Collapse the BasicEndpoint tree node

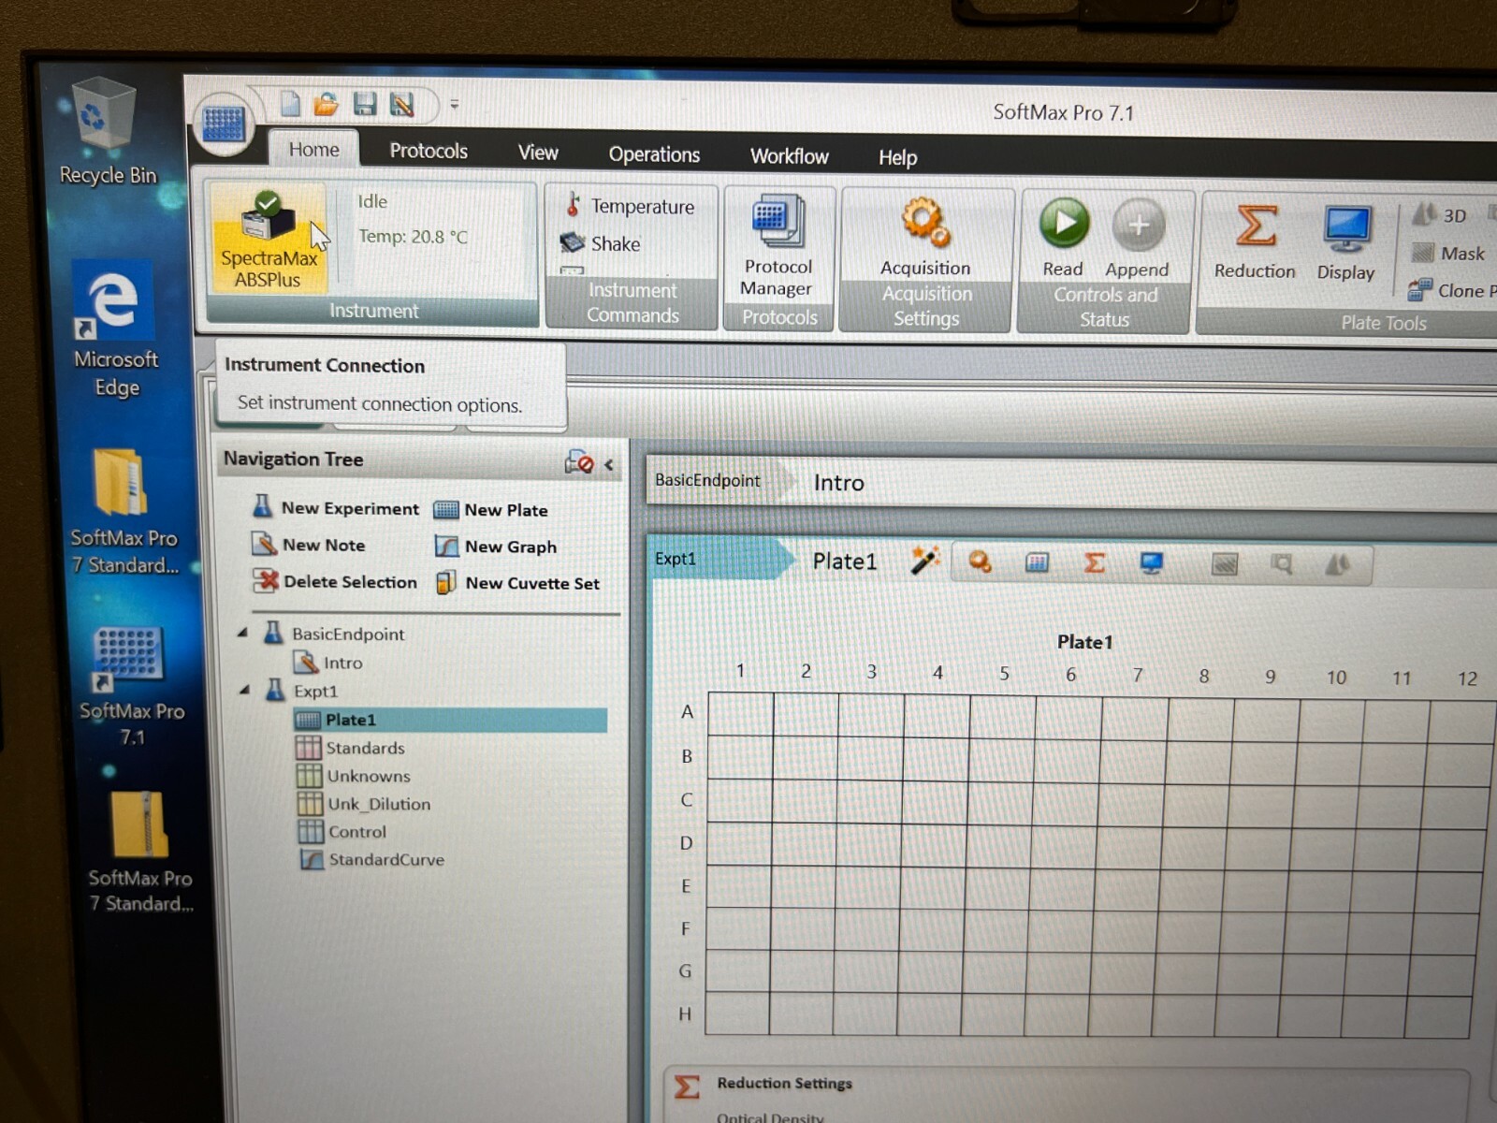tap(242, 633)
